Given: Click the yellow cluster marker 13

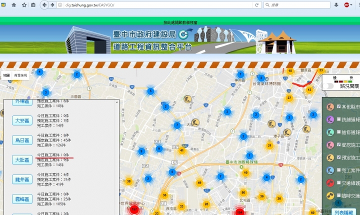Looking at the screenshot, I should (309, 90).
